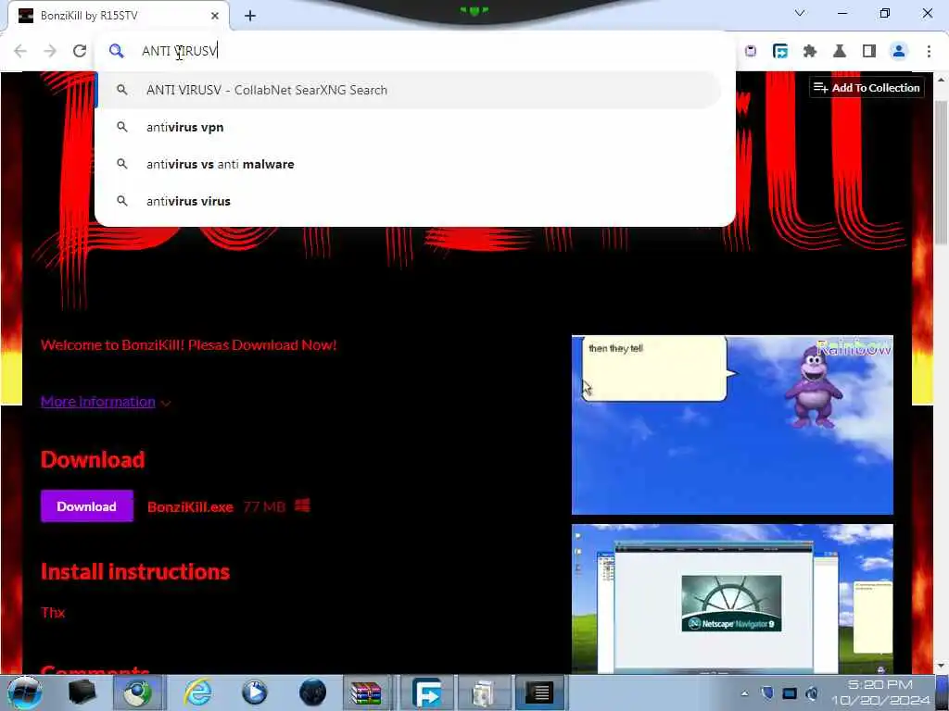Click the purple Download button
The image size is (949, 711).
coord(86,506)
